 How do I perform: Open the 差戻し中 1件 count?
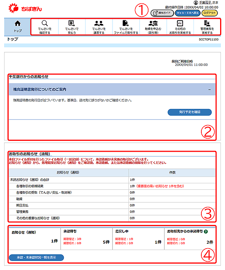click(158, 242)
